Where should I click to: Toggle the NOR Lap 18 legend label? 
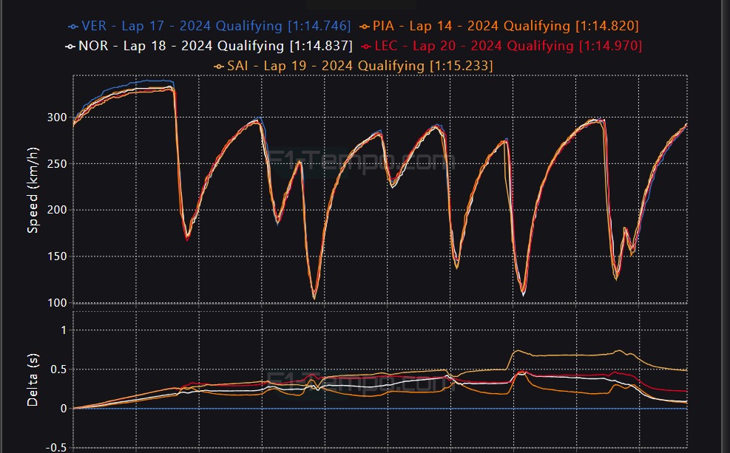pos(214,47)
